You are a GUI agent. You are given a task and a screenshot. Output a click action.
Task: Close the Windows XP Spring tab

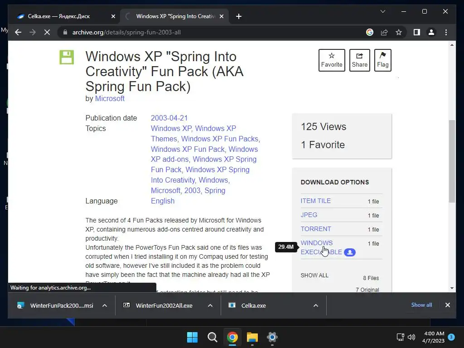[x=221, y=16]
